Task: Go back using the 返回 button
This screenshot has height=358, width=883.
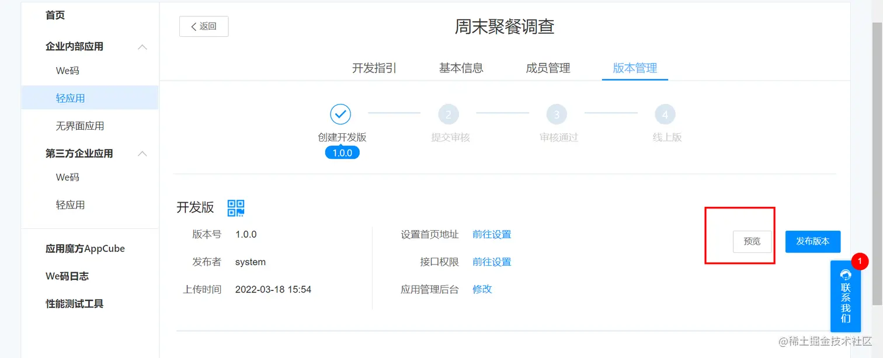Action: (204, 26)
